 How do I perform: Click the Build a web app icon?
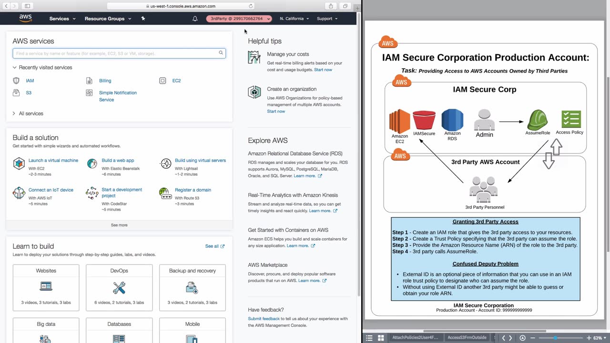coord(92,164)
